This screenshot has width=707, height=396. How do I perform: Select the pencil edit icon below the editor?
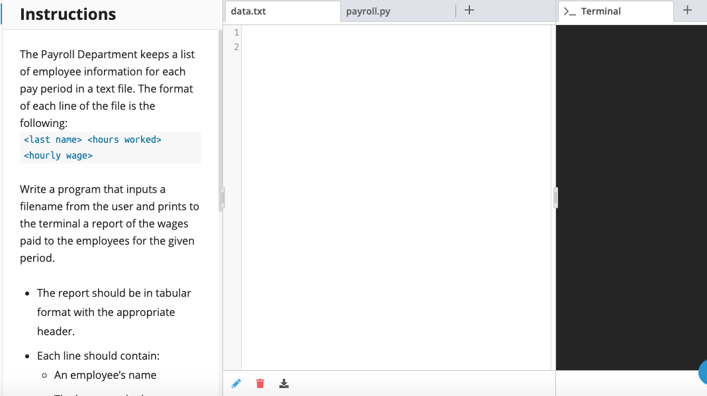click(236, 383)
